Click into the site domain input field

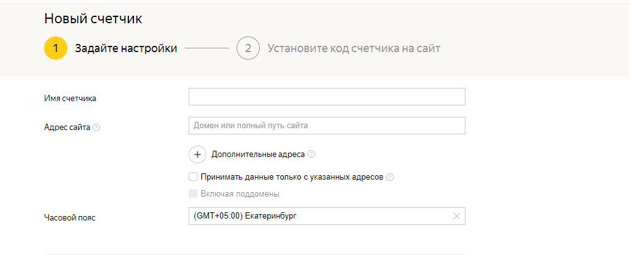pos(326,126)
